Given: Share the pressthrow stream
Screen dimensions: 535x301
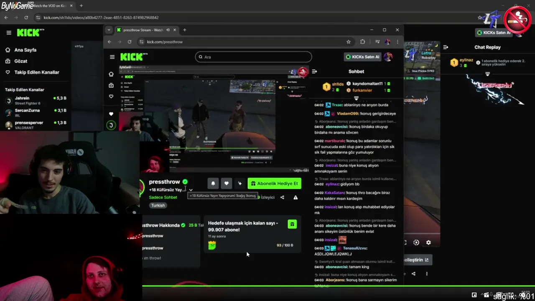Looking at the screenshot, I should (x=282, y=197).
